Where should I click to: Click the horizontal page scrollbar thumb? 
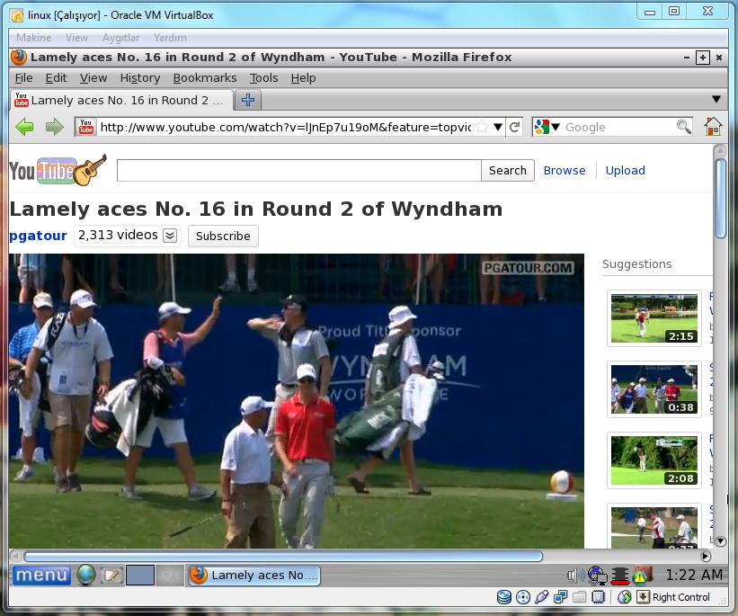[x=283, y=556]
